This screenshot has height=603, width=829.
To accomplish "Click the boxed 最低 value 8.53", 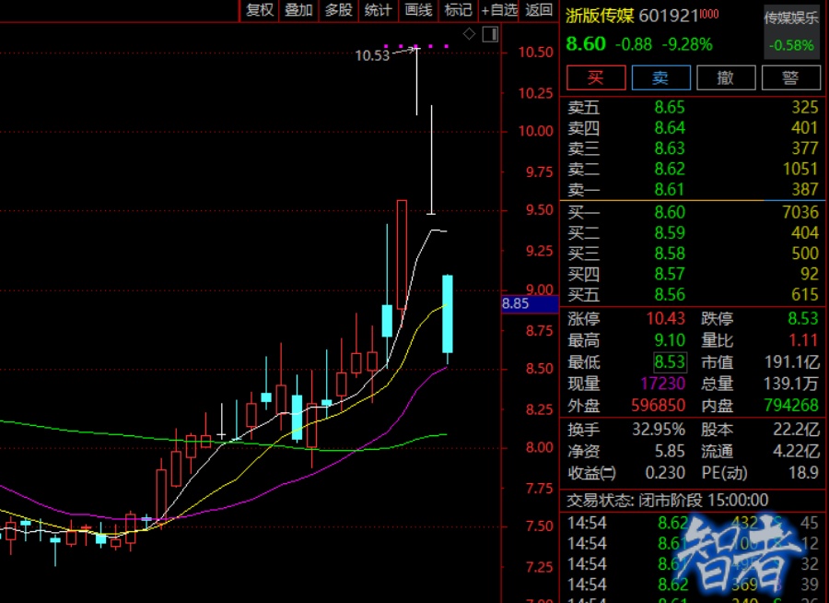I will tap(670, 362).
